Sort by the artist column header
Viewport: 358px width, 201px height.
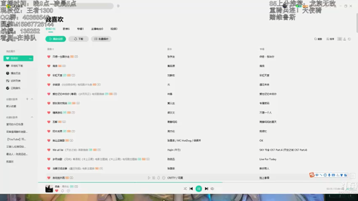point(169,49)
